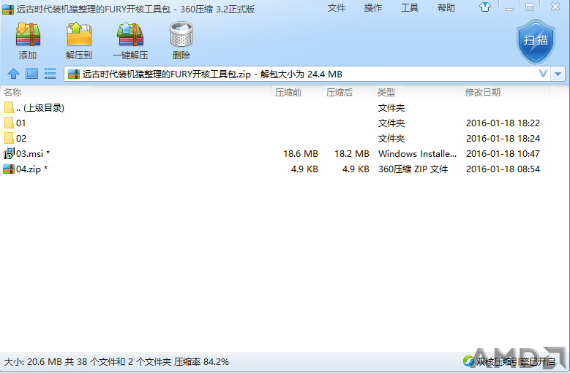The height and width of the screenshot is (373, 570).
Task: Maximize the 360压缩 window
Action: [530, 7]
